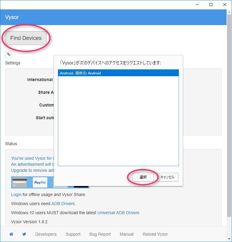Click the PayPal payment option
232x242 pixels.
pos(40,182)
